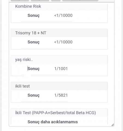Click Sonuç label under Kombine Risk
Viewport: 123px width, 131px height.
tap(34, 16)
